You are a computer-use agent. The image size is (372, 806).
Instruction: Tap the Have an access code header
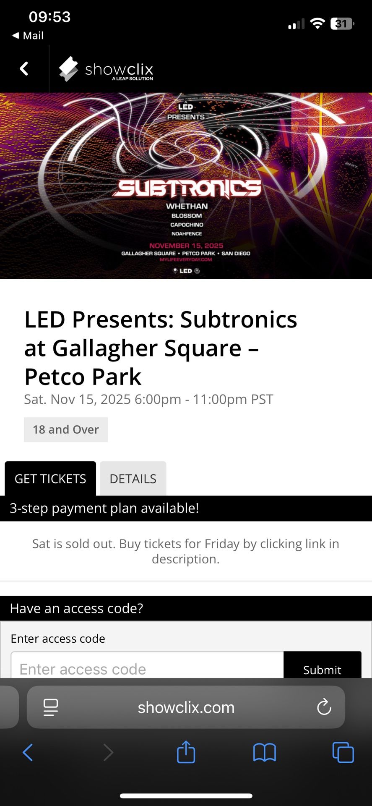[x=186, y=608]
